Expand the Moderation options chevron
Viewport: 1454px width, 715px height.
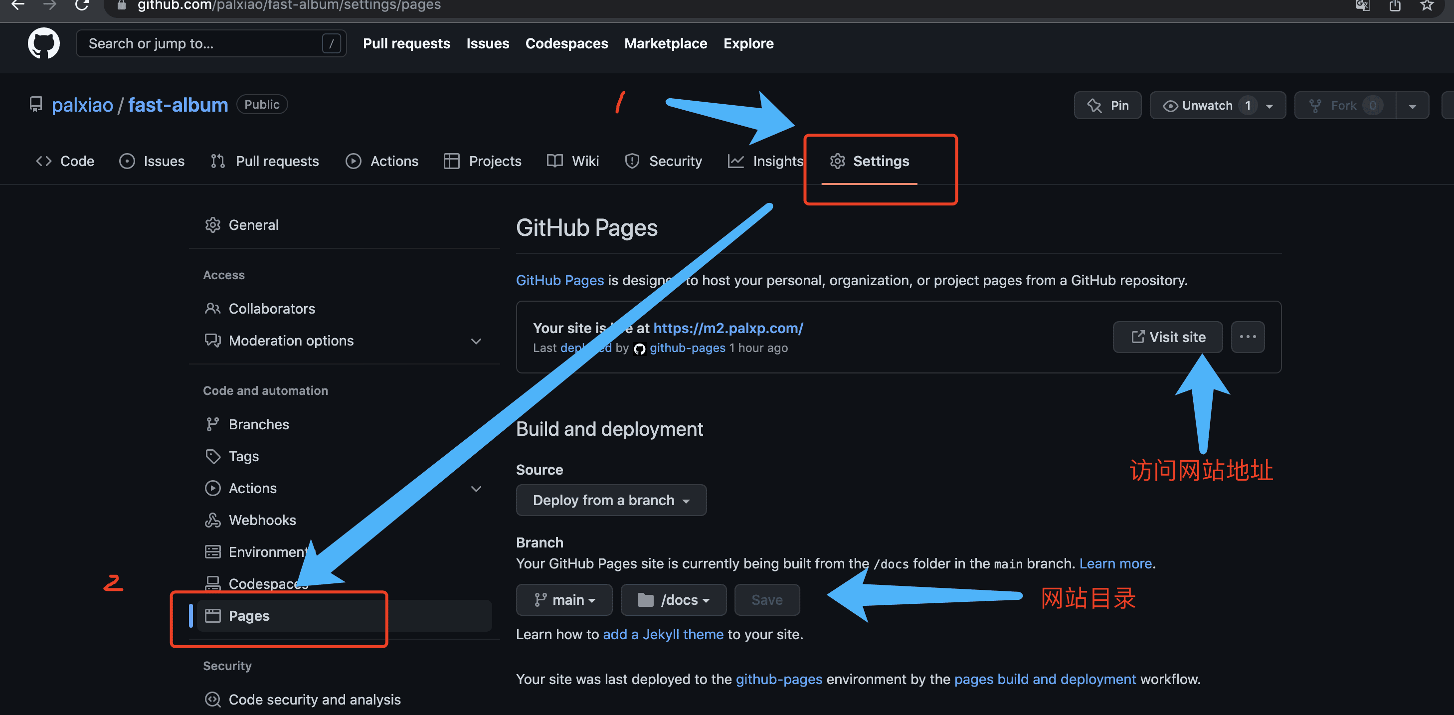[476, 341]
